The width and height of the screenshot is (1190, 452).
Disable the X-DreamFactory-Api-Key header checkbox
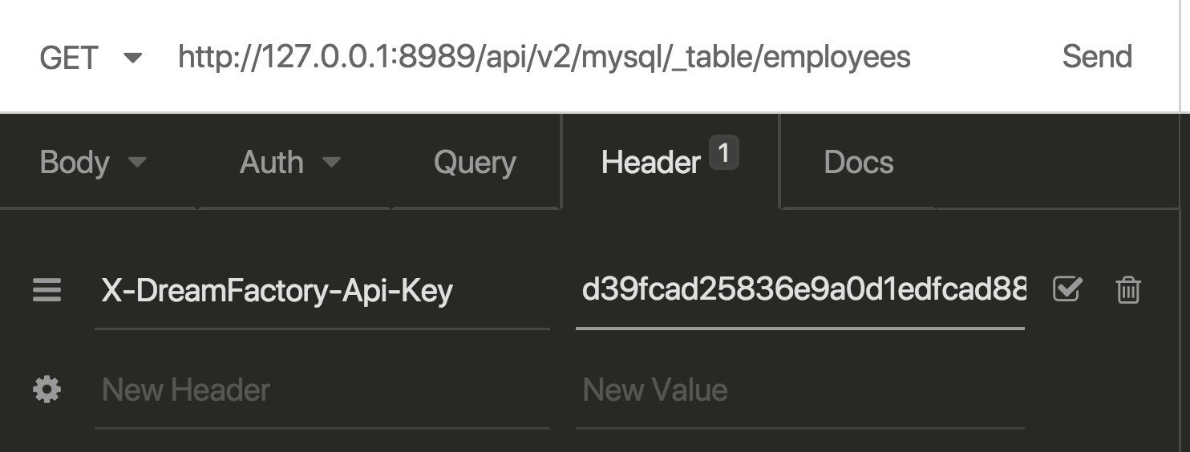pos(1067,289)
